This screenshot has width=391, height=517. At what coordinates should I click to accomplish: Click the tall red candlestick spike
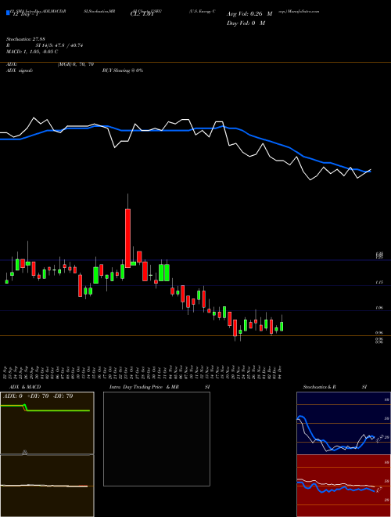coord(127,237)
